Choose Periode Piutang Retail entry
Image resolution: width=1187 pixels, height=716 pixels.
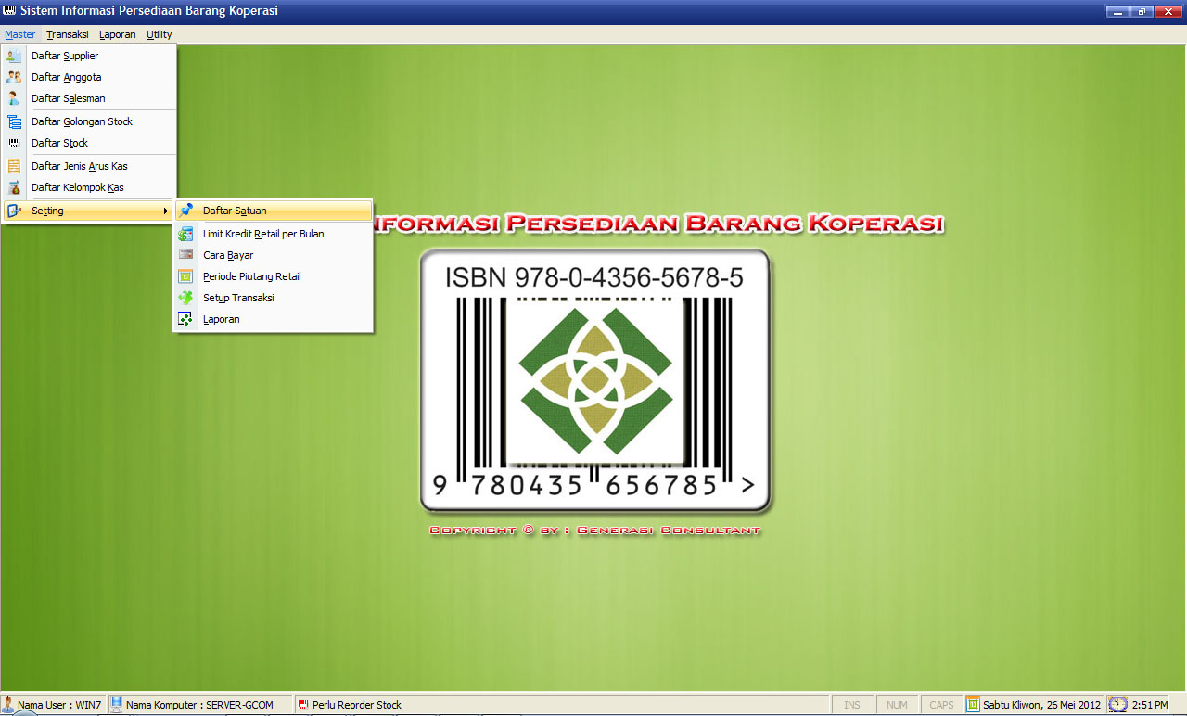click(251, 276)
